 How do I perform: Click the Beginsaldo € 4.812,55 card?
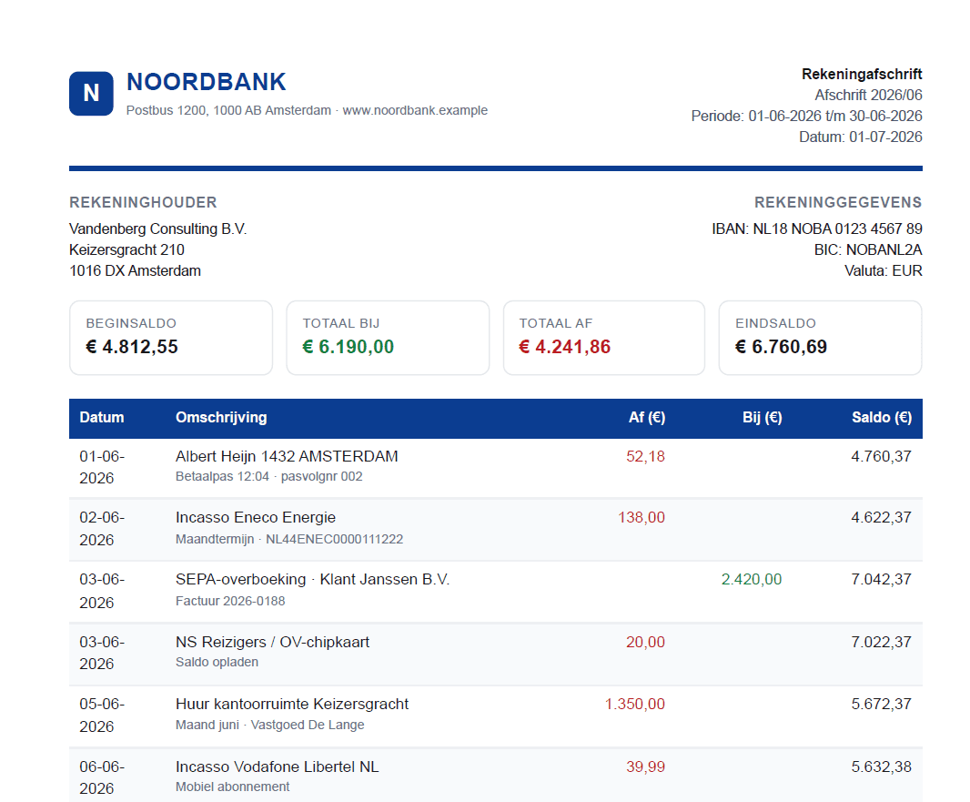pos(171,338)
